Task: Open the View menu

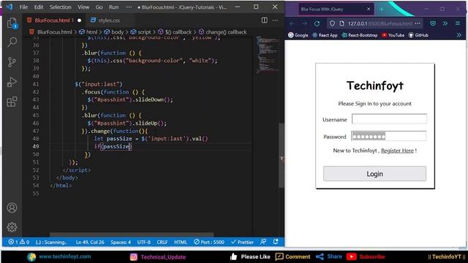Action: click(83, 7)
